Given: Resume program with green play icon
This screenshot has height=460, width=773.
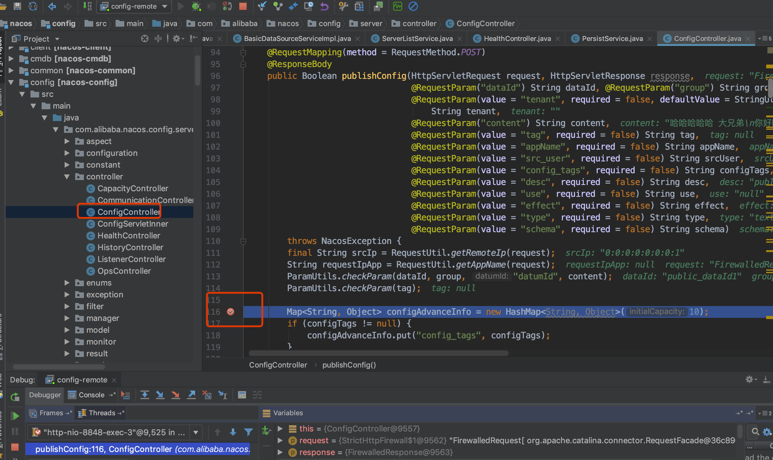Looking at the screenshot, I should click(x=15, y=416).
